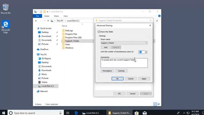Viewport: 204px width, 115px height.
Task: Click the Cortana microphone icon
Action: pos(61,113)
